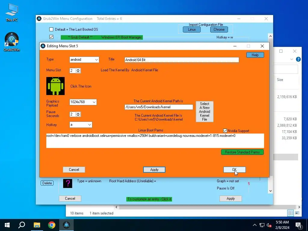This screenshot has width=308, height=231.
Task: Click the 33,359 KB file size
Action: click(289, 138)
